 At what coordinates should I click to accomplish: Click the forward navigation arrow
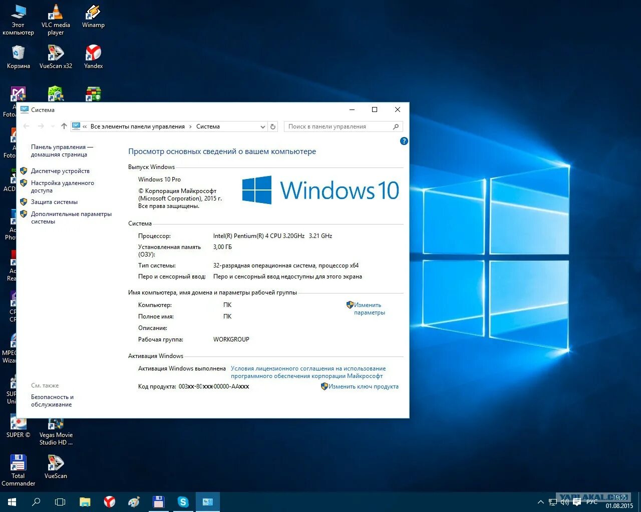point(41,126)
